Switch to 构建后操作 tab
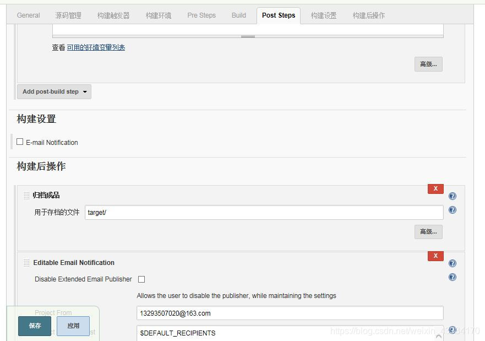Viewport: 485px width, 341px height. [x=369, y=15]
